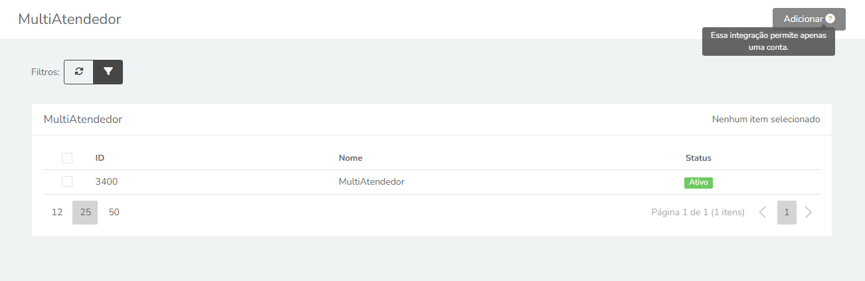
Task: Sort by the ID column header
Action: tap(100, 158)
